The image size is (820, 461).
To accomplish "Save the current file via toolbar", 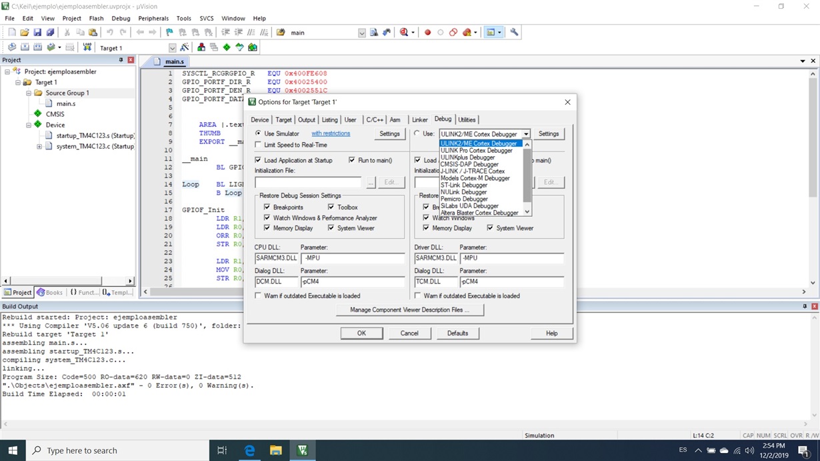I will tap(37, 32).
